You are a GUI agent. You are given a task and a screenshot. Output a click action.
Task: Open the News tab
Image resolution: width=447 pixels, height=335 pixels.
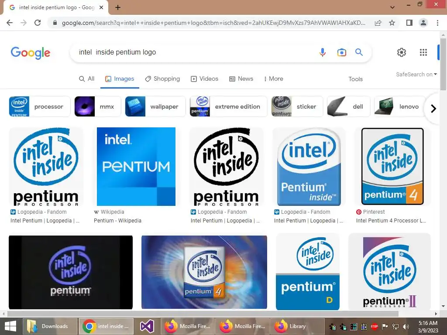tap(241, 79)
